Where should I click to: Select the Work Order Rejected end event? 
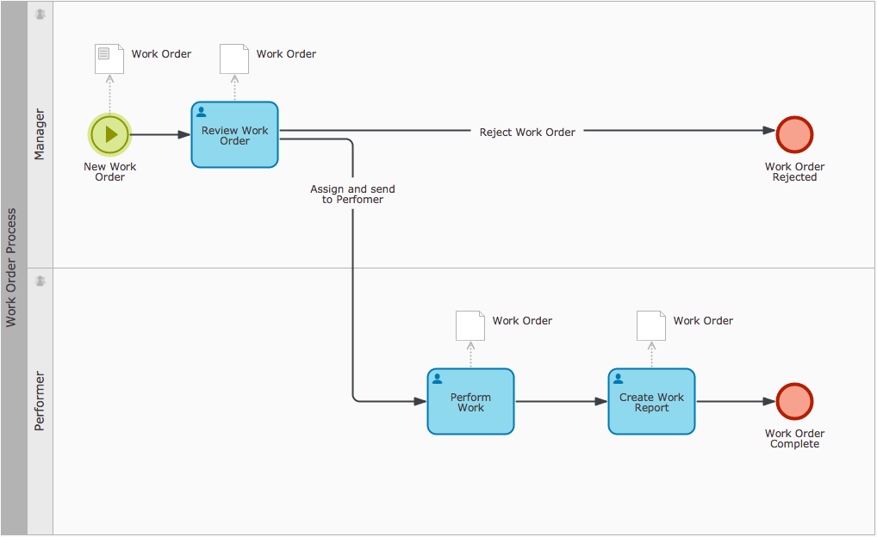click(794, 134)
